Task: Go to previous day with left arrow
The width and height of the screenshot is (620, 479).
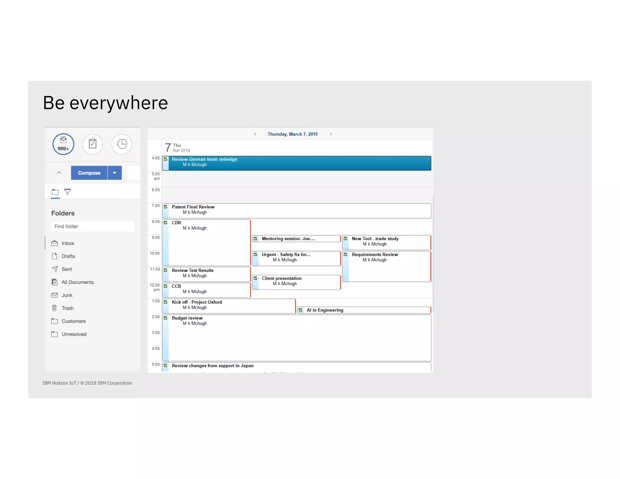Action: (255, 134)
